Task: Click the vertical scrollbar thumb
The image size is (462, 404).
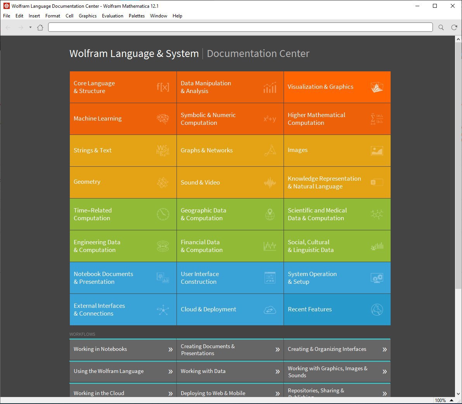Action: coord(458,165)
